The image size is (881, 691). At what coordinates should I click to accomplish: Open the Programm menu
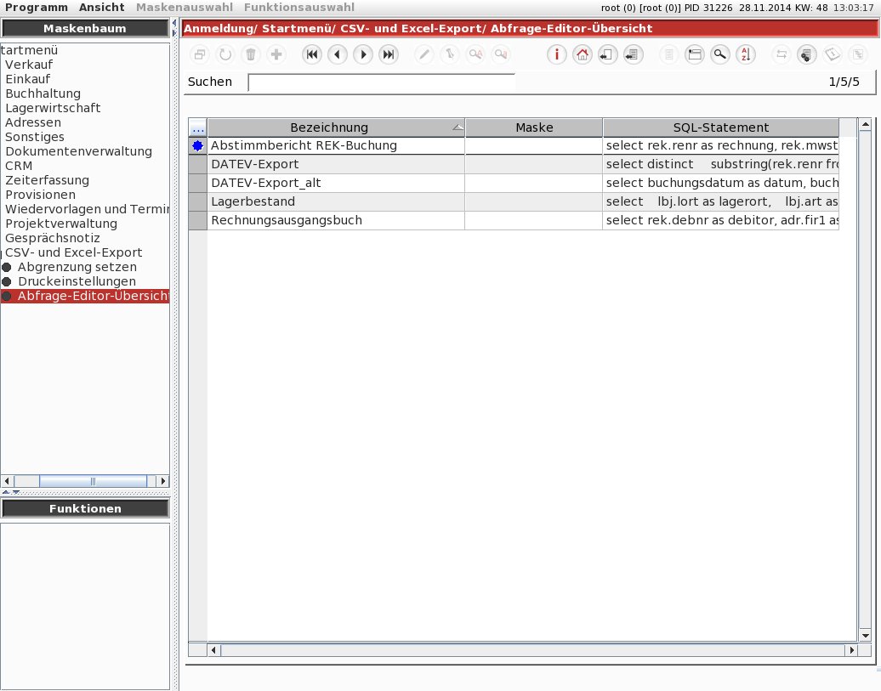coord(37,8)
